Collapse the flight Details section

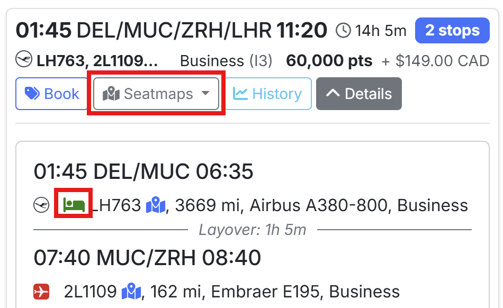pyautogui.click(x=358, y=94)
